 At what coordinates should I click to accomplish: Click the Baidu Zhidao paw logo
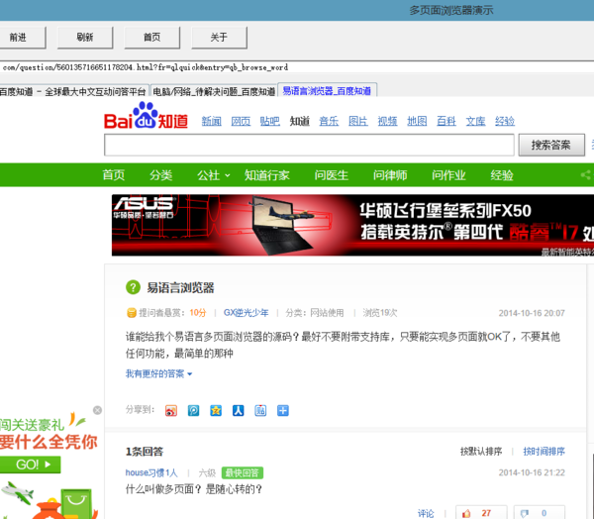click(146, 116)
